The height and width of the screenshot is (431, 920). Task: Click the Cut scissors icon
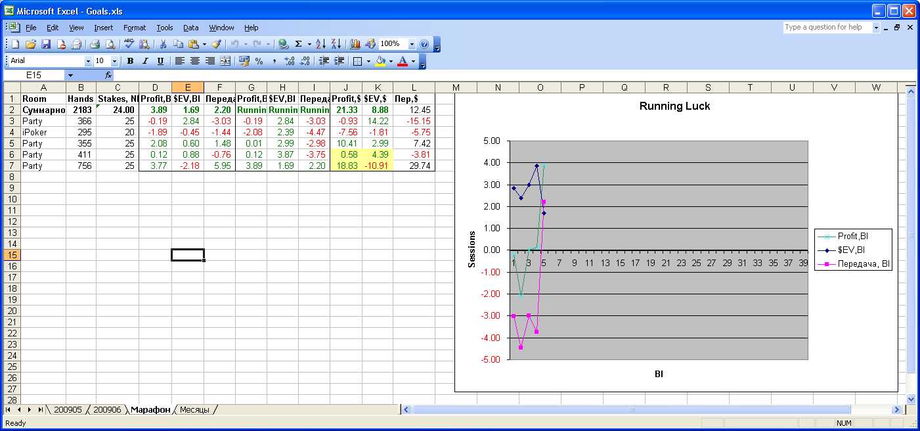(x=163, y=44)
